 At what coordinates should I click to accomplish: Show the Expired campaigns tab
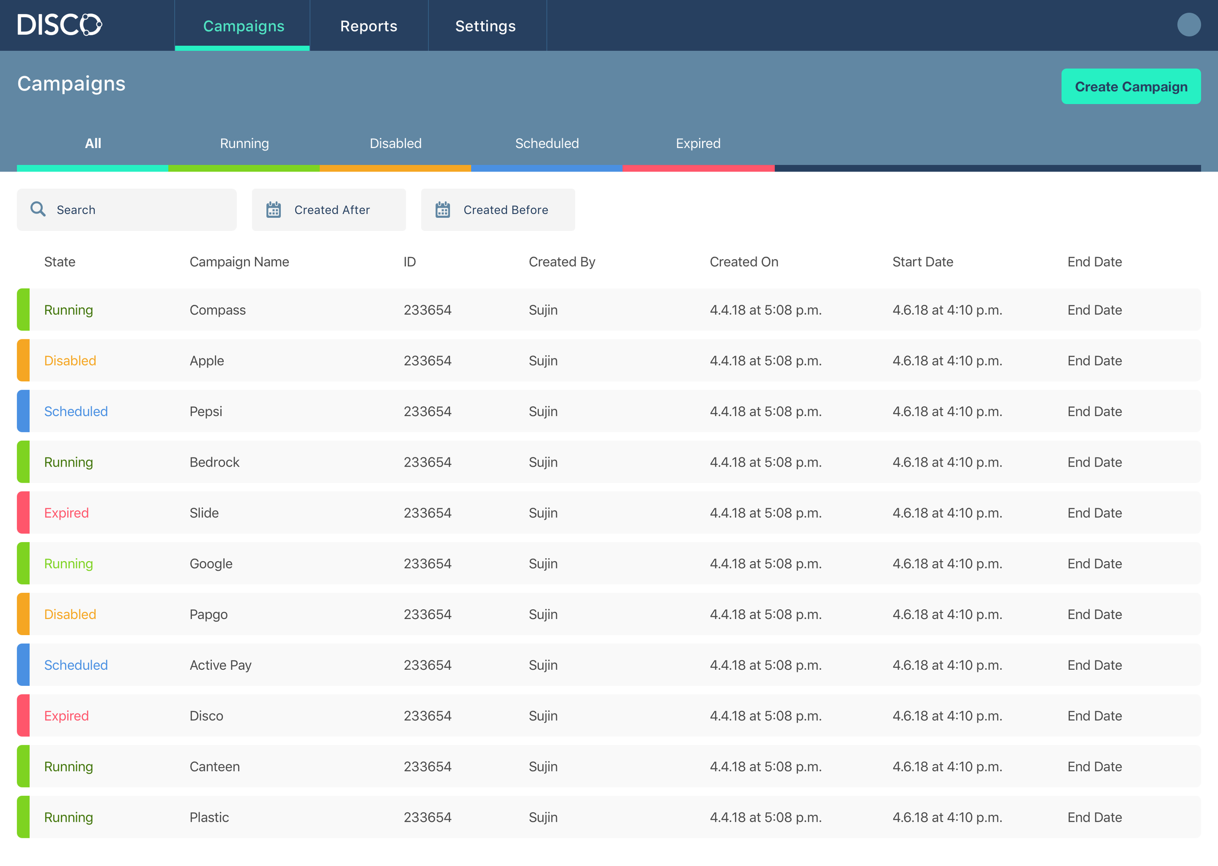coord(698,144)
